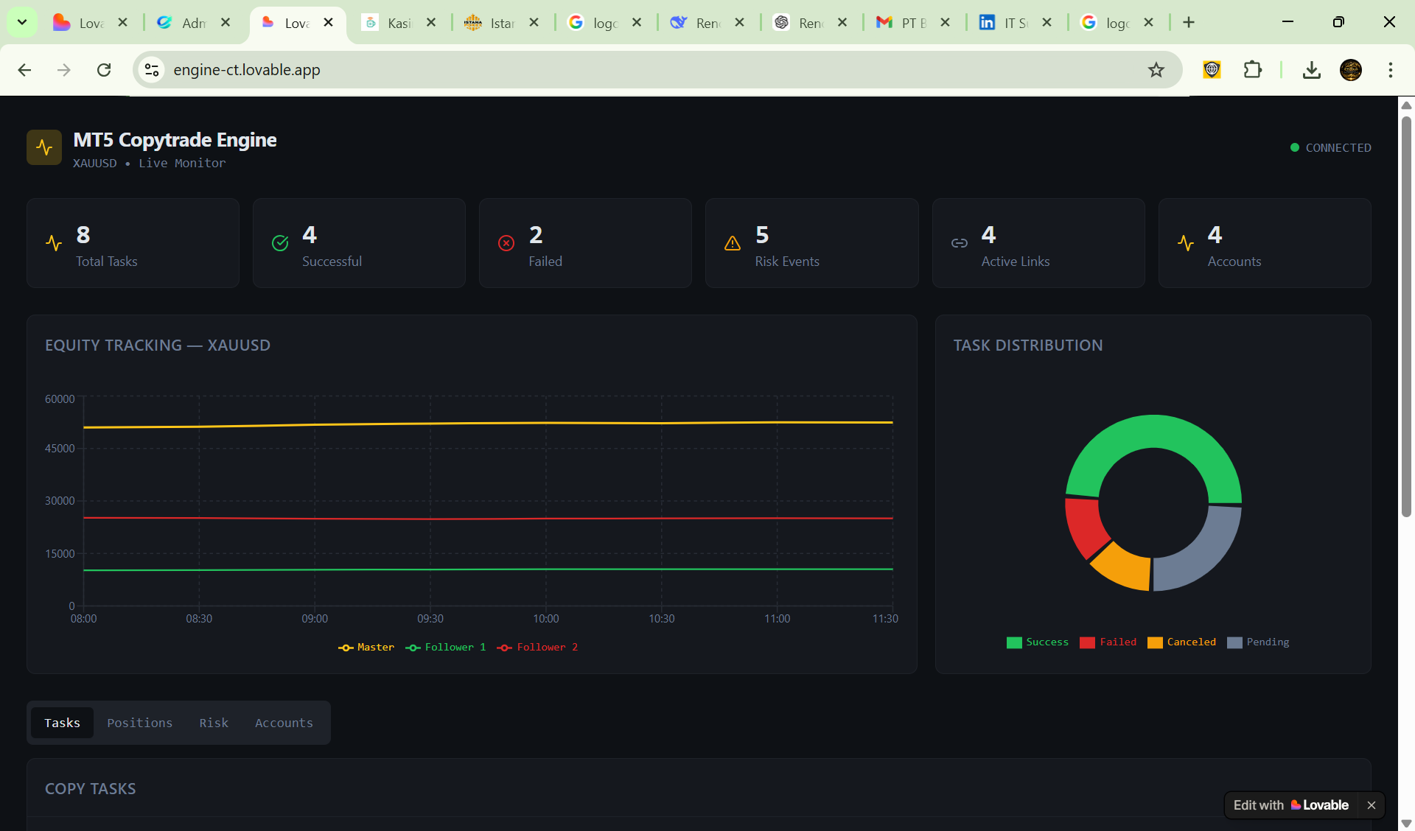Open the browser downloads icon

pos(1311,70)
